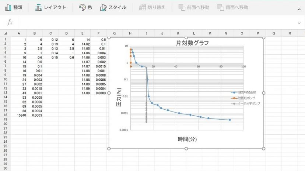The height and width of the screenshot is (171, 305).
Task: Open the 種類 chart type icon
Action: [x=8, y=7]
